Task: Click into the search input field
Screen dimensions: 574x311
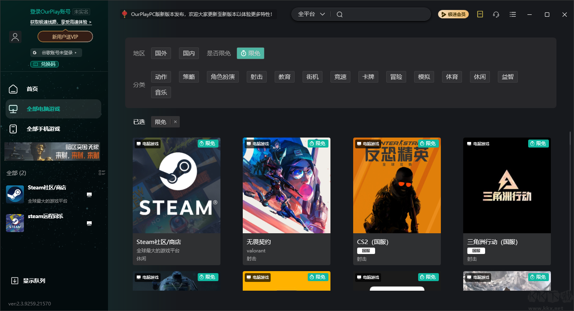Action: (x=385, y=14)
